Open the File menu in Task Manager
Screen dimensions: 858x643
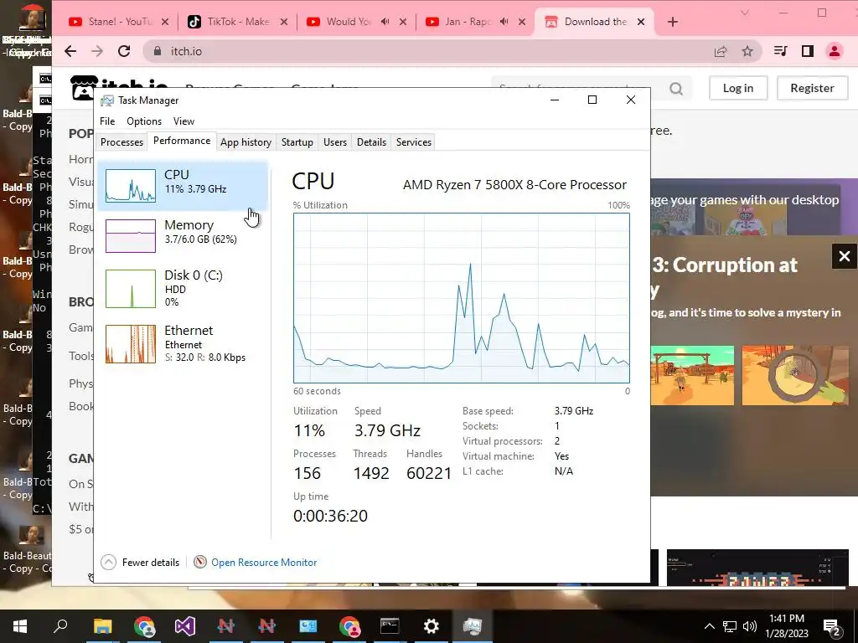107,121
